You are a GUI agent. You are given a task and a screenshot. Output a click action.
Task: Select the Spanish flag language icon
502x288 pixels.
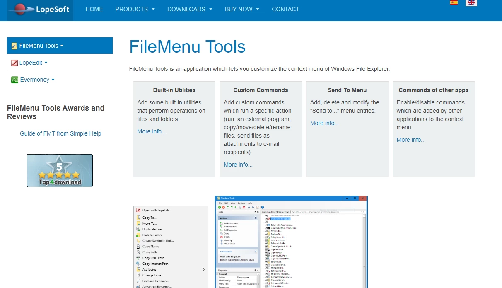[x=454, y=2]
